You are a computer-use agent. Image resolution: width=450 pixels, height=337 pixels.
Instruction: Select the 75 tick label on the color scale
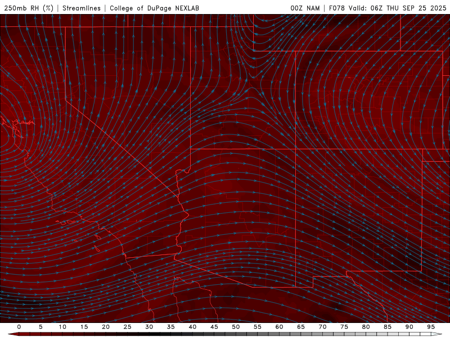[344, 327]
